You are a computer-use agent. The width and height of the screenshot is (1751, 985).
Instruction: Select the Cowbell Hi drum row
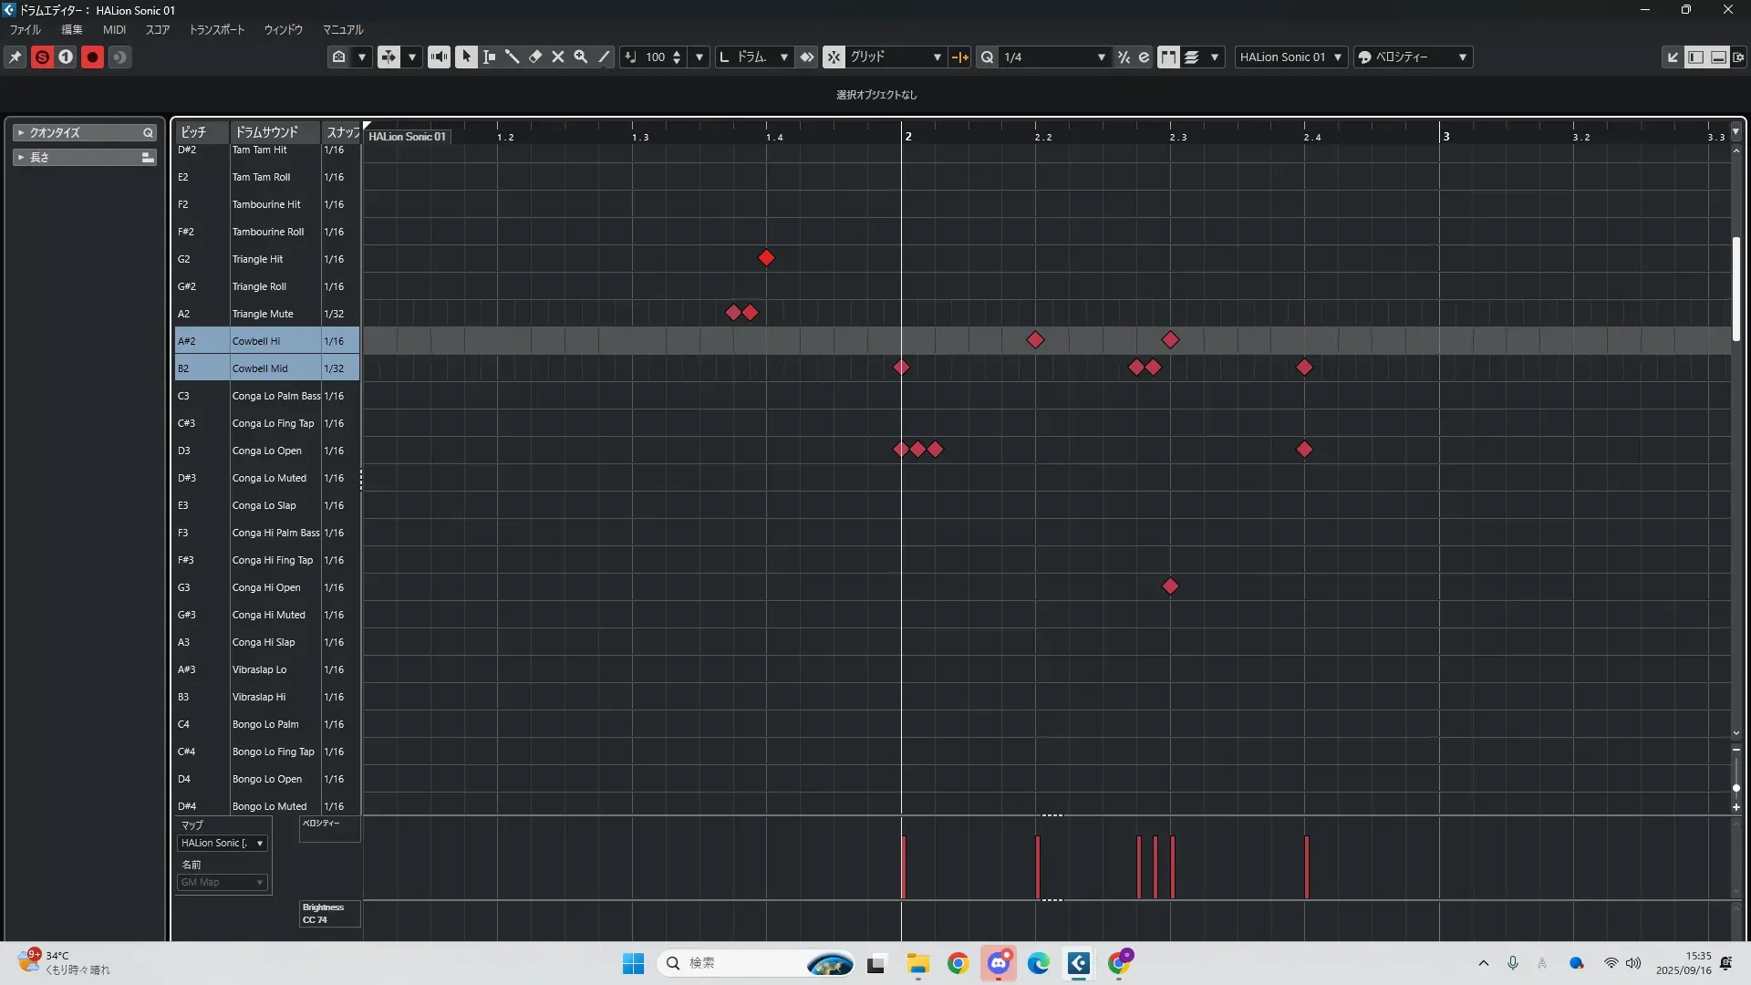click(256, 341)
